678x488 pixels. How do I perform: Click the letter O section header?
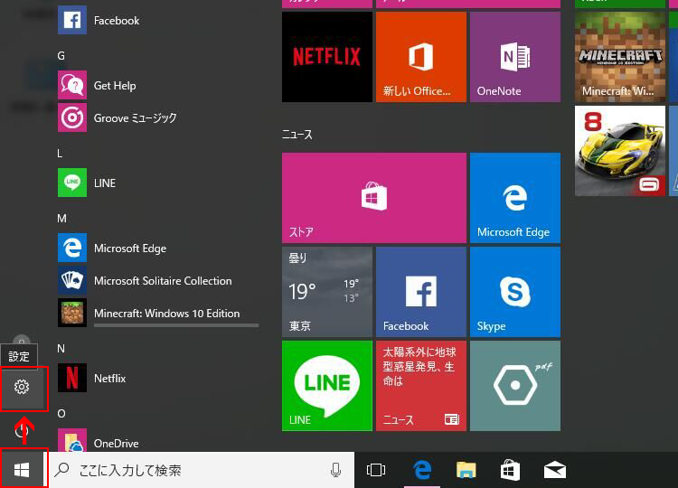pos(61,414)
